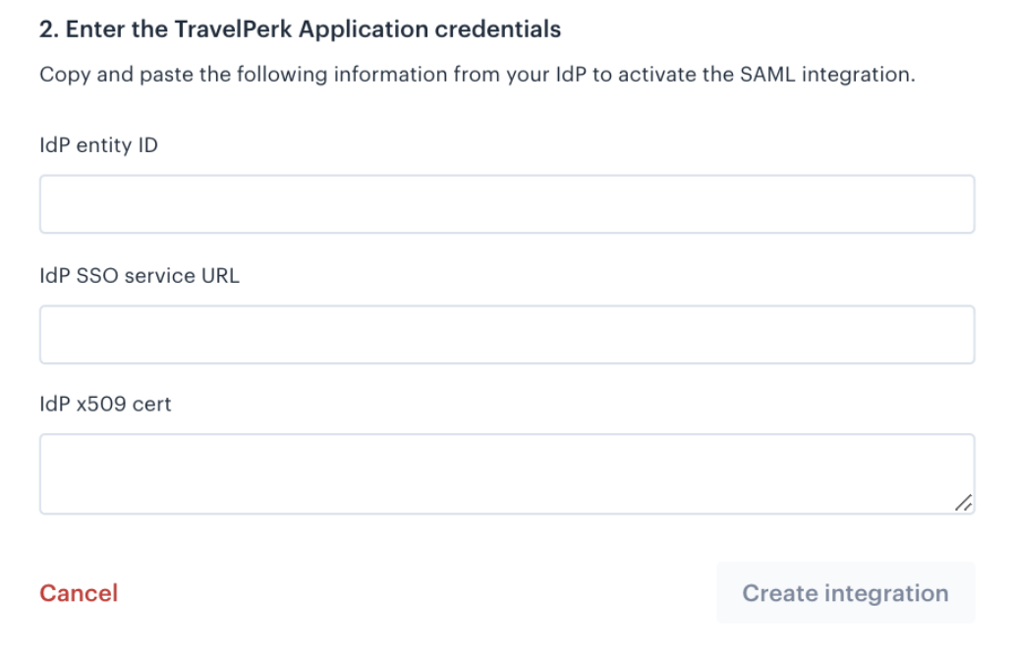This screenshot has height=654, width=1014.
Task: Click the word "IdP" in the description sentence
Action: pyautogui.click(x=571, y=75)
